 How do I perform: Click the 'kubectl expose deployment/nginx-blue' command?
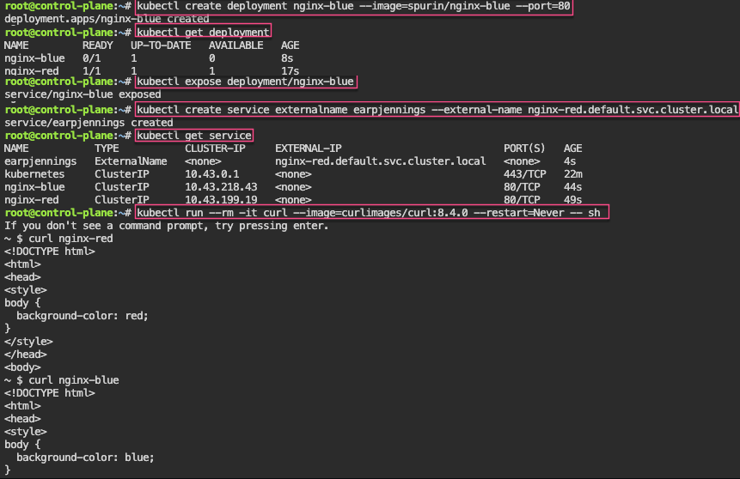pos(245,82)
